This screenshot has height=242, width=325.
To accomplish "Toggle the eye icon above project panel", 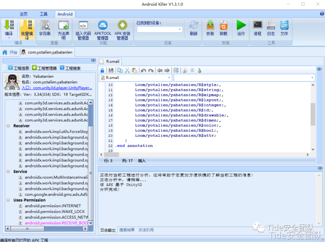I will click(93, 60).
